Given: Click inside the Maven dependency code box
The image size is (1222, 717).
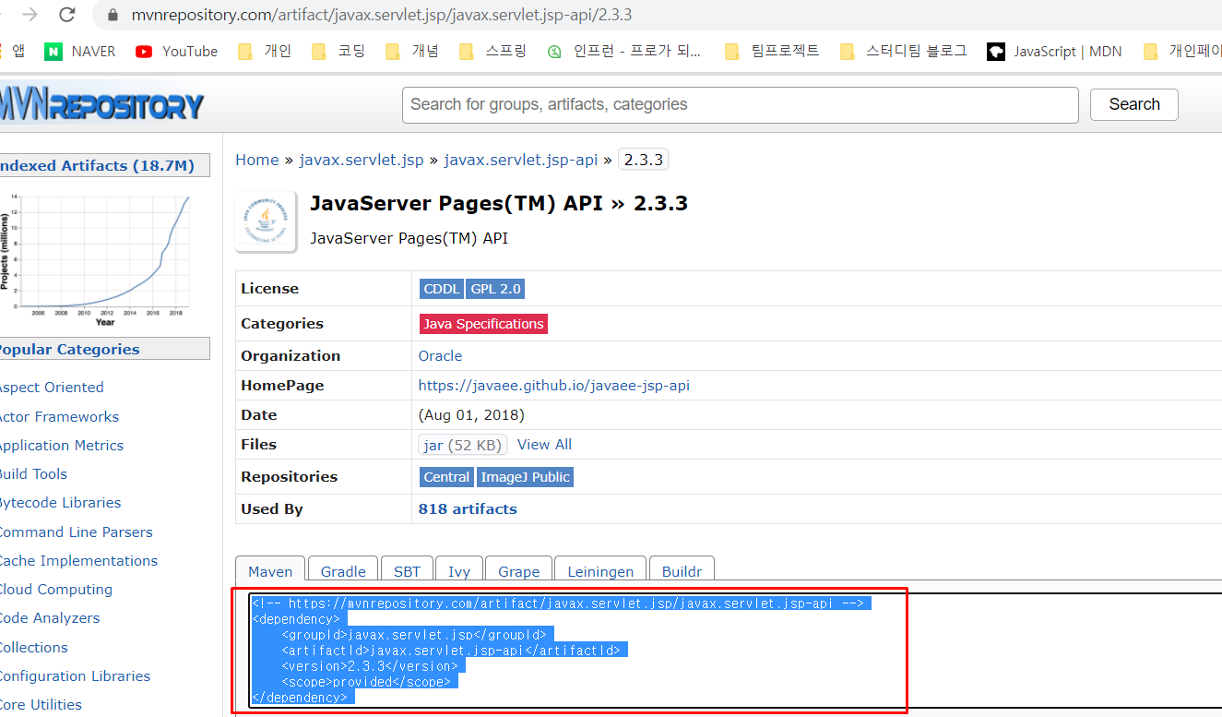Looking at the screenshot, I should (735, 651).
